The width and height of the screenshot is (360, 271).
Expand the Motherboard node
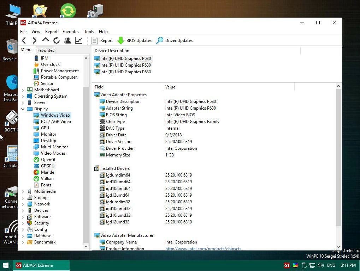23,90
